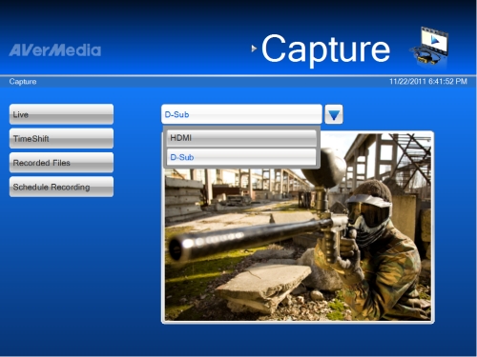This screenshot has width=477, height=357.
Task: Open the TimeShift button
Action: pyautogui.click(x=61, y=138)
